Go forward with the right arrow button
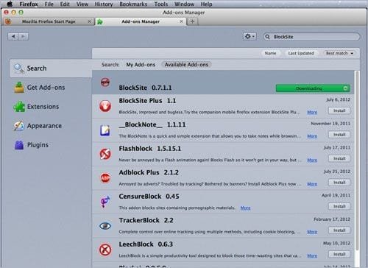The width and height of the screenshot is (368, 268). tap(24, 37)
